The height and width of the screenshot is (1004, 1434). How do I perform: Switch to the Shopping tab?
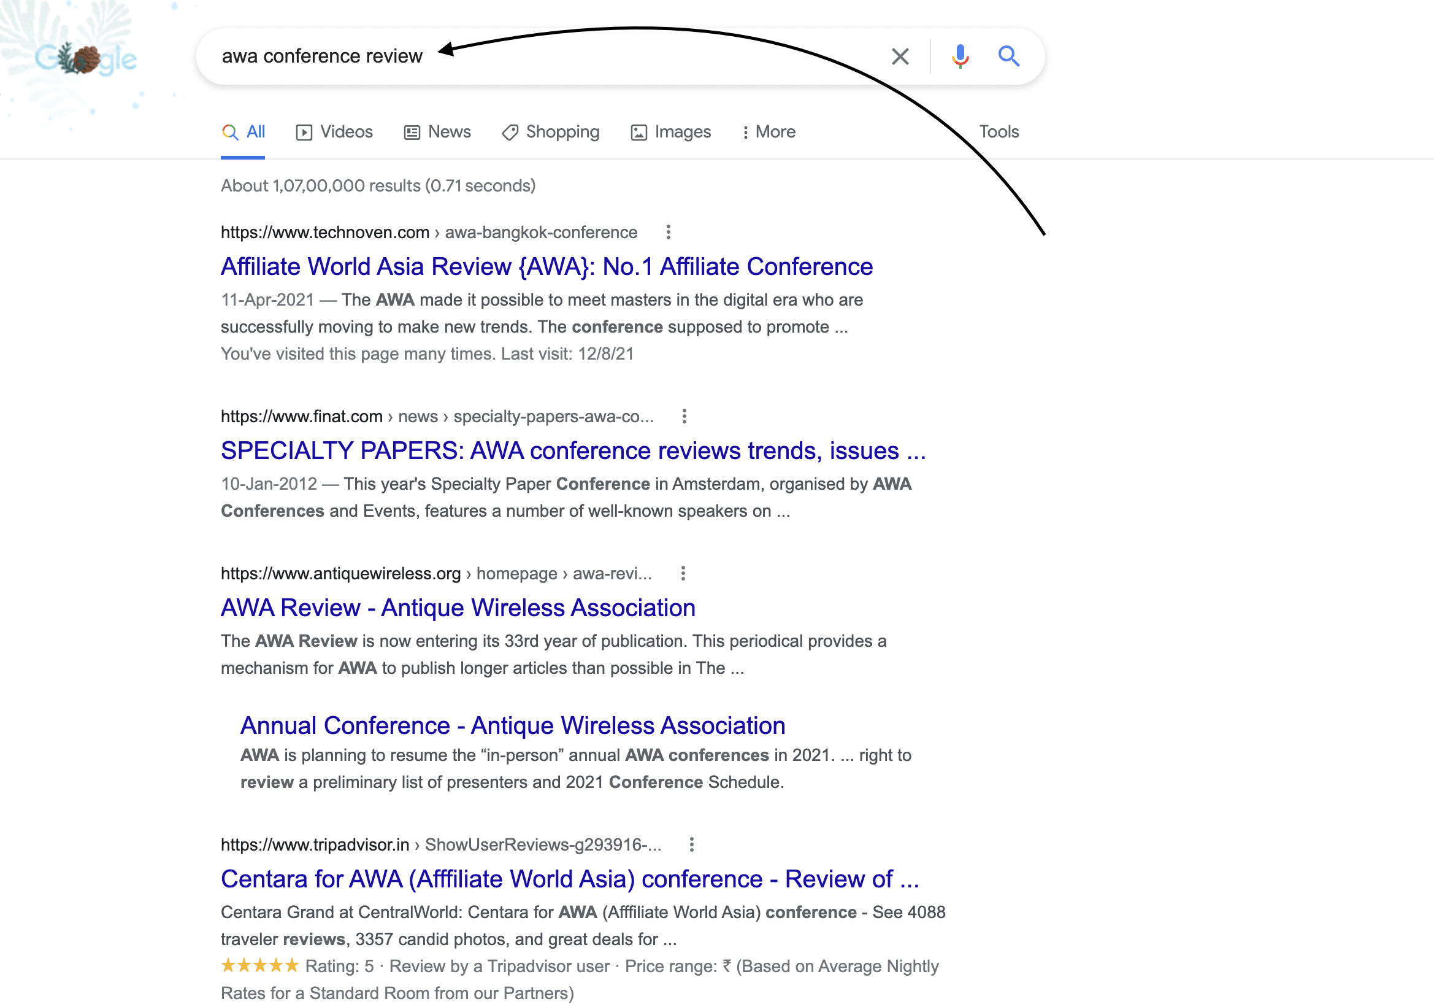pyautogui.click(x=551, y=132)
